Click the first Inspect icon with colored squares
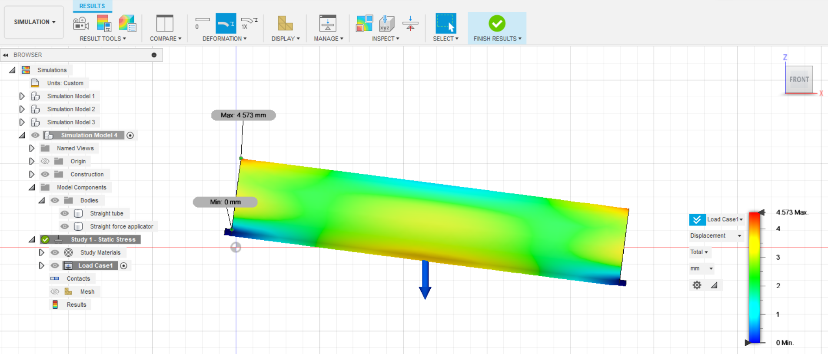The height and width of the screenshot is (354, 828). coord(364,23)
